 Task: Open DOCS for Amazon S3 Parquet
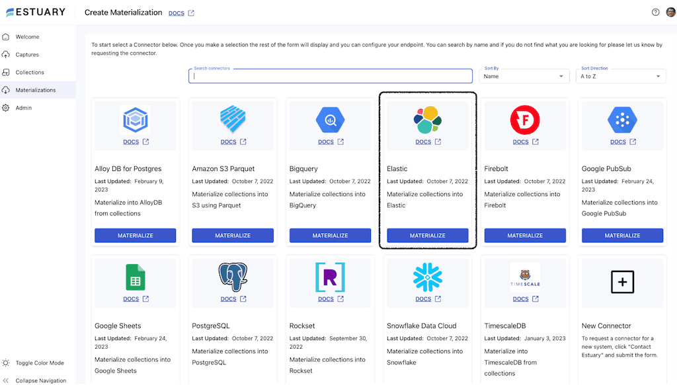[228, 141]
